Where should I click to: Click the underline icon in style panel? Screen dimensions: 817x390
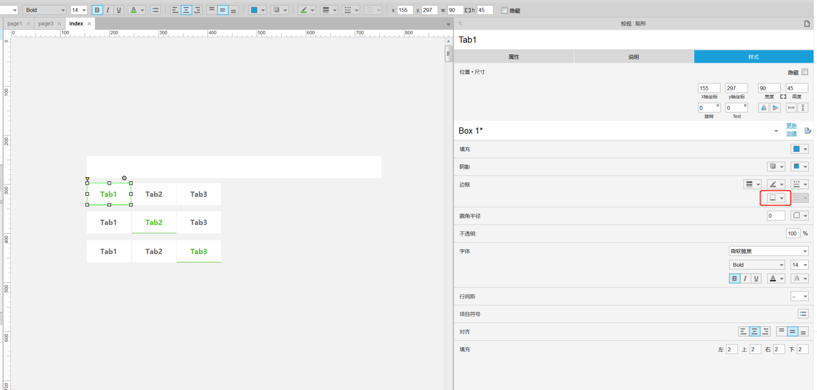coord(756,279)
